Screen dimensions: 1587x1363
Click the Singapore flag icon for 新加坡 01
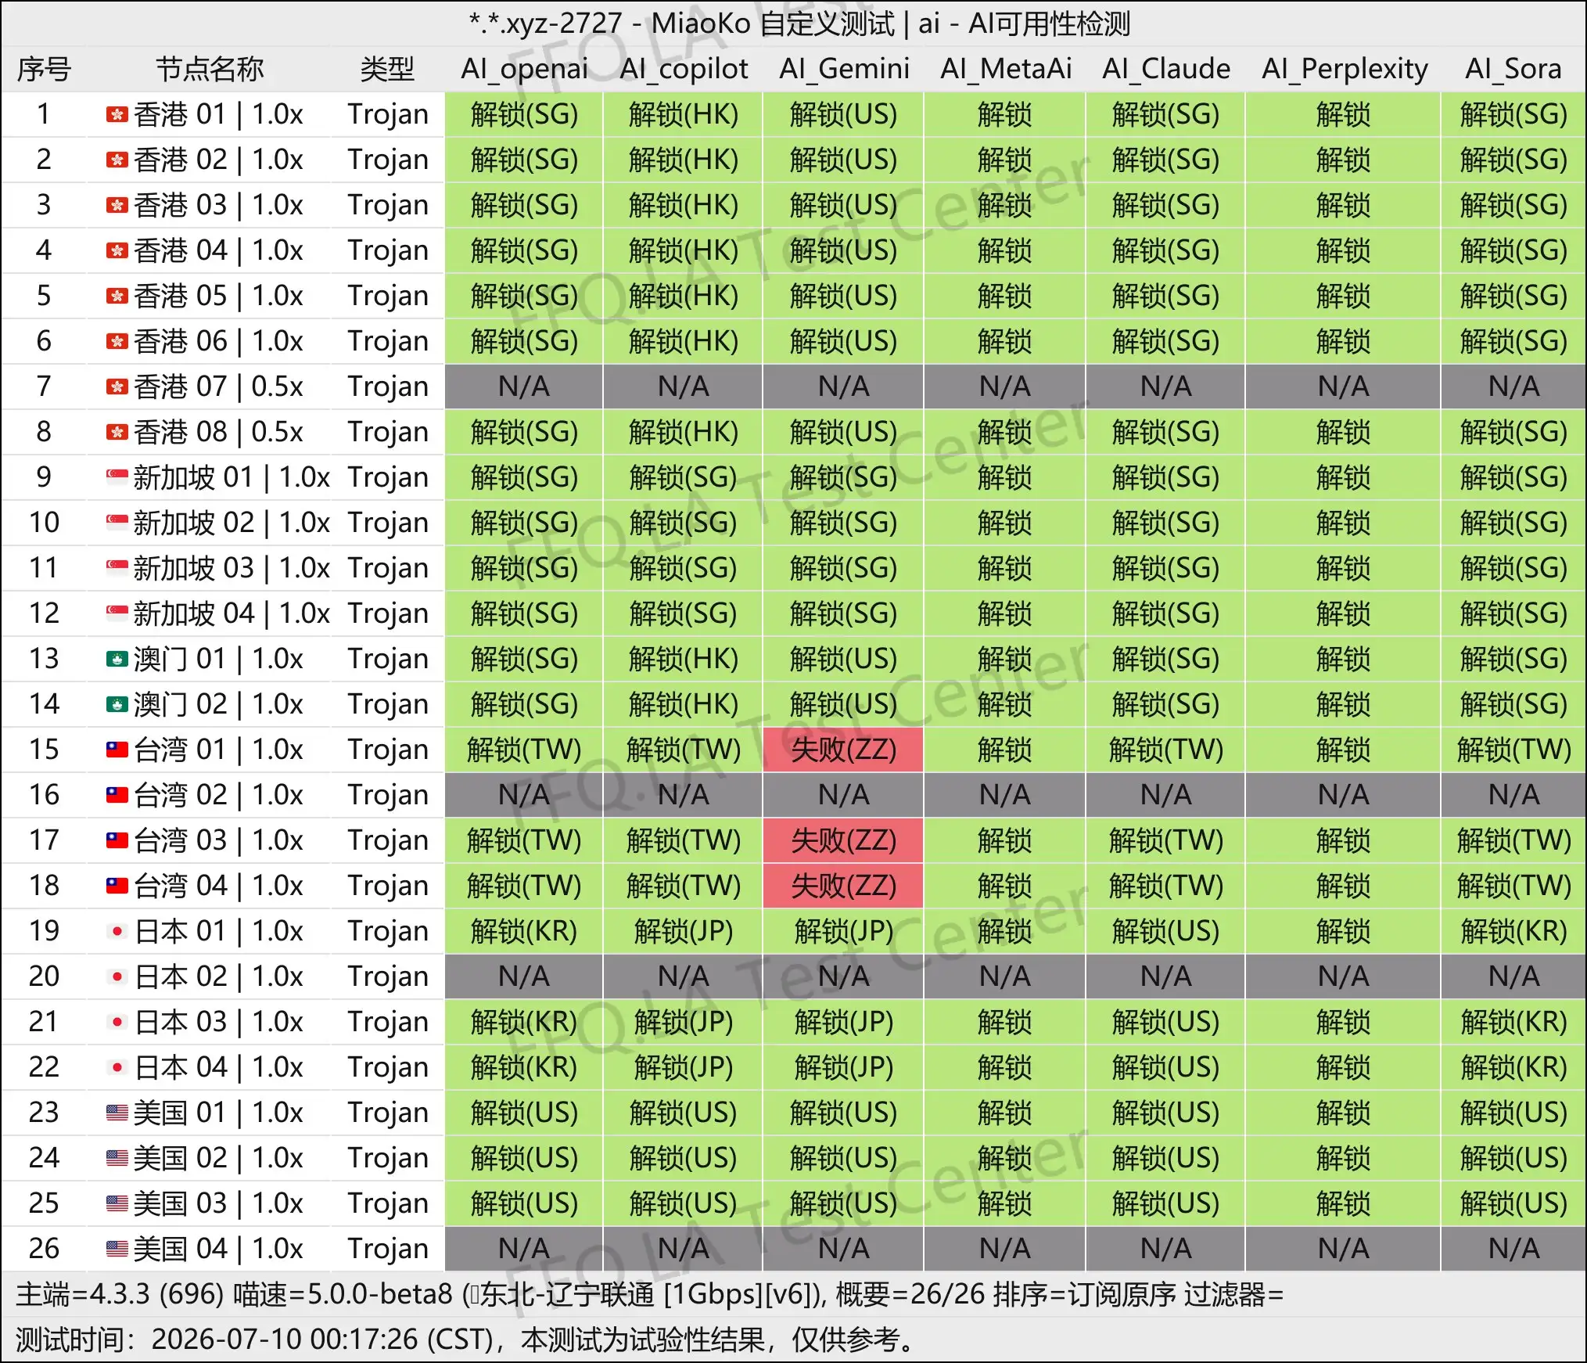point(117,477)
